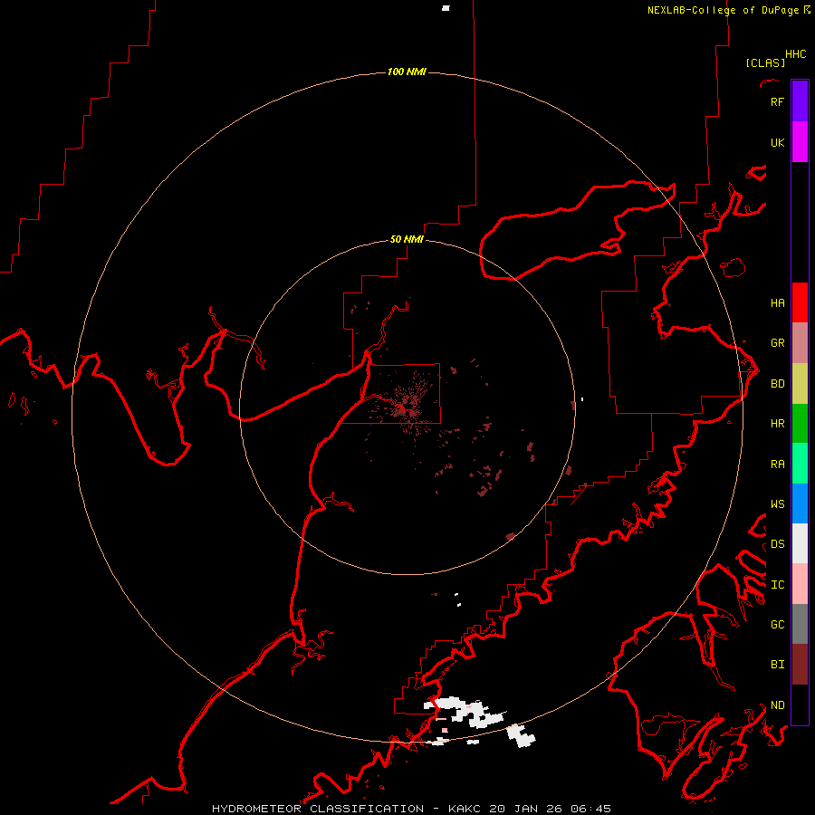Click the 100 NMI range ring label
This screenshot has height=815, width=815.
(x=407, y=72)
